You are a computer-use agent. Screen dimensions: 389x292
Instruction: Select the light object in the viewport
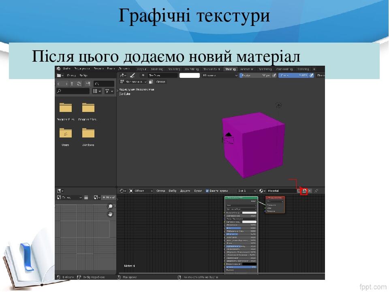(x=278, y=105)
